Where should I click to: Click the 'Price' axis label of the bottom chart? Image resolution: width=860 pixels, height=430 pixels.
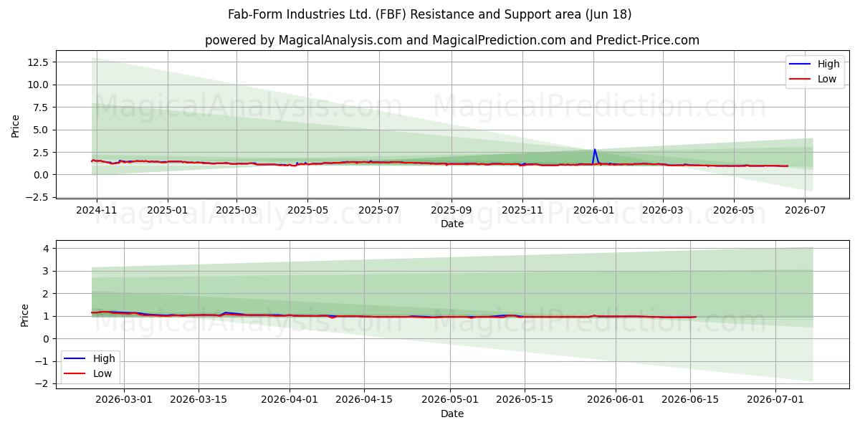coord(25,315)
